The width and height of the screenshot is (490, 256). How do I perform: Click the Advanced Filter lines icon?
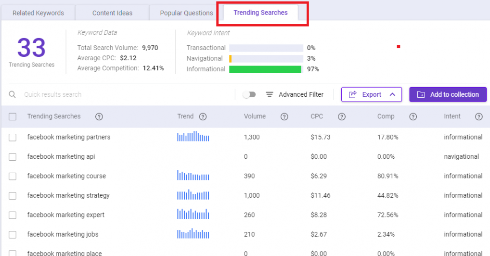coord(270,94)
